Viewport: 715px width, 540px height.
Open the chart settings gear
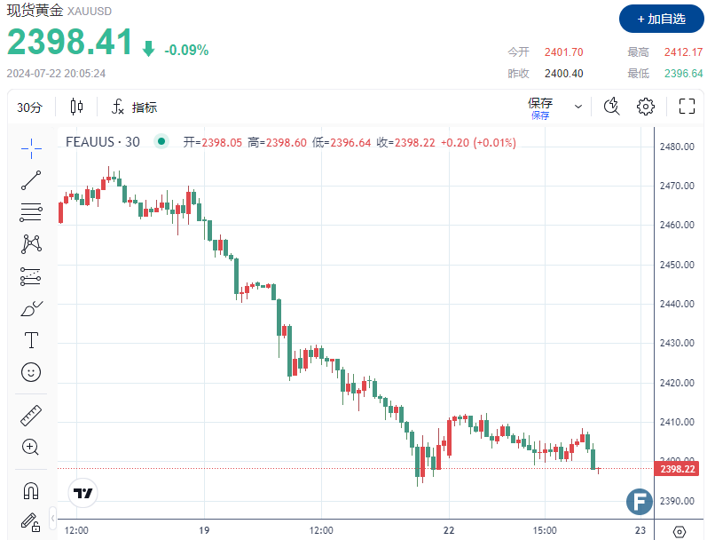pos(646,106)
